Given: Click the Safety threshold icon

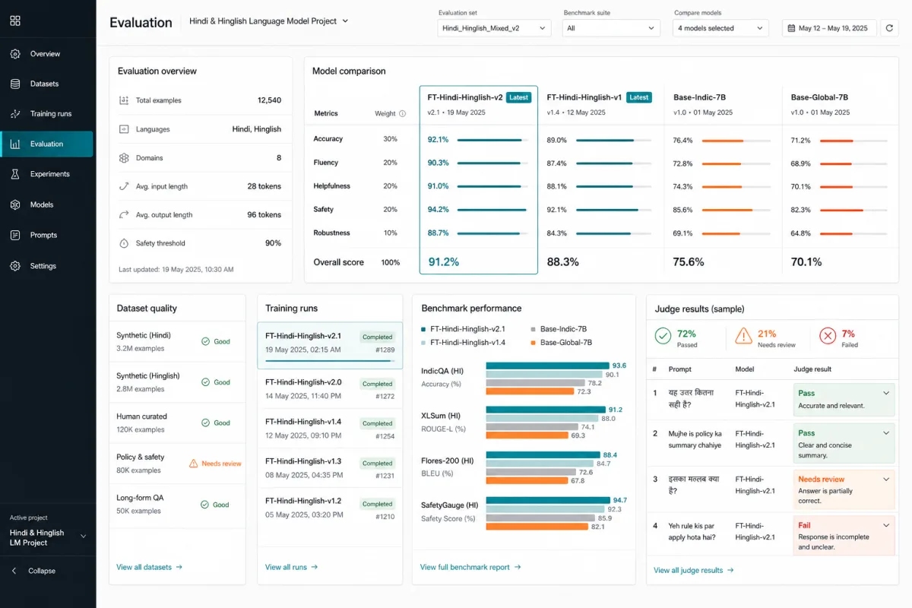Looking at the screenshot, I should click(x=124, y=243).
